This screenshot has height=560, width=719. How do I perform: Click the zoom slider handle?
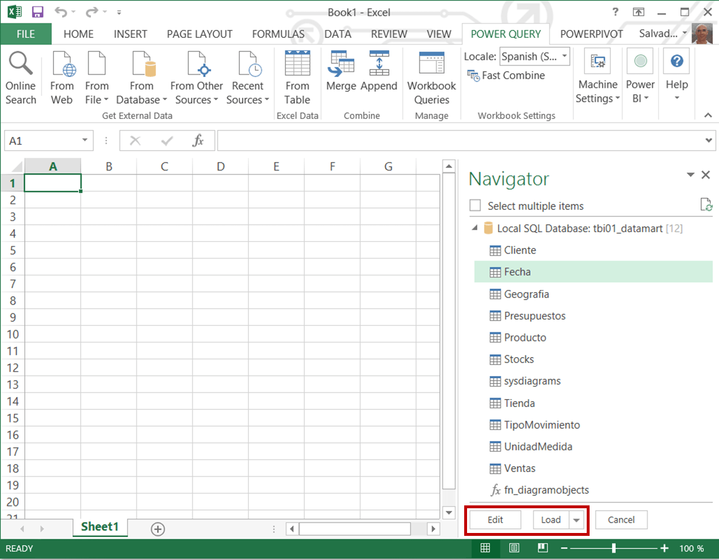(x=614, y=548)
